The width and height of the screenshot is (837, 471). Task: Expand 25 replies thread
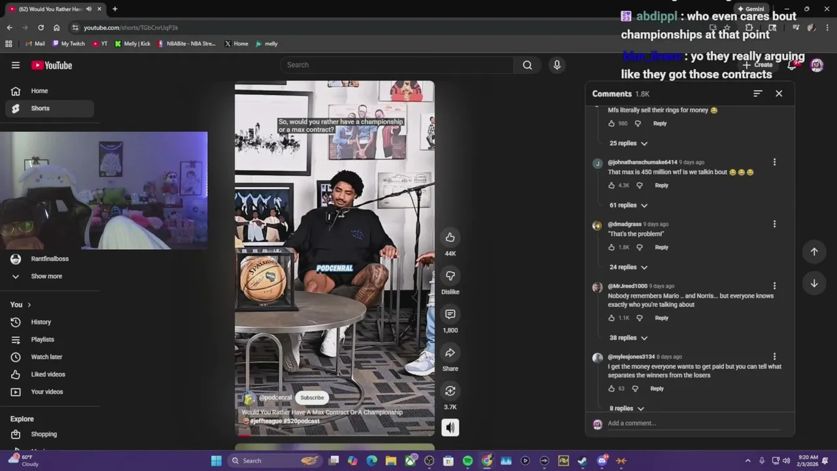click(x=628, y=143)
